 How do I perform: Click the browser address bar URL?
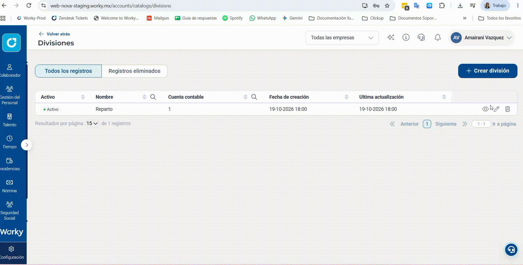pos(111,6)
